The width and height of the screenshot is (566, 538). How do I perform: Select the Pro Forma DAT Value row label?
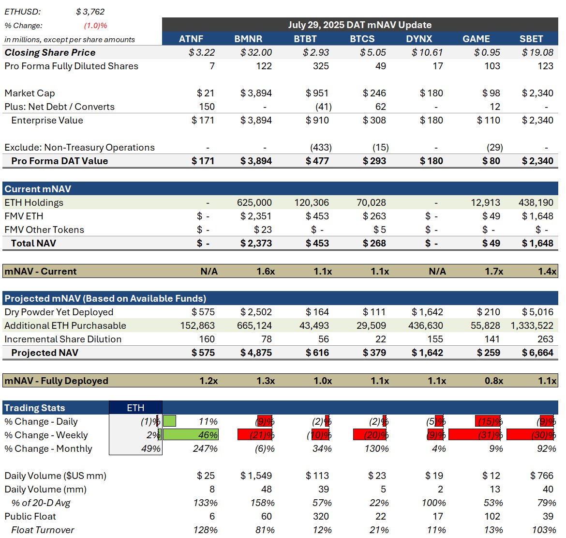[60, 161]
